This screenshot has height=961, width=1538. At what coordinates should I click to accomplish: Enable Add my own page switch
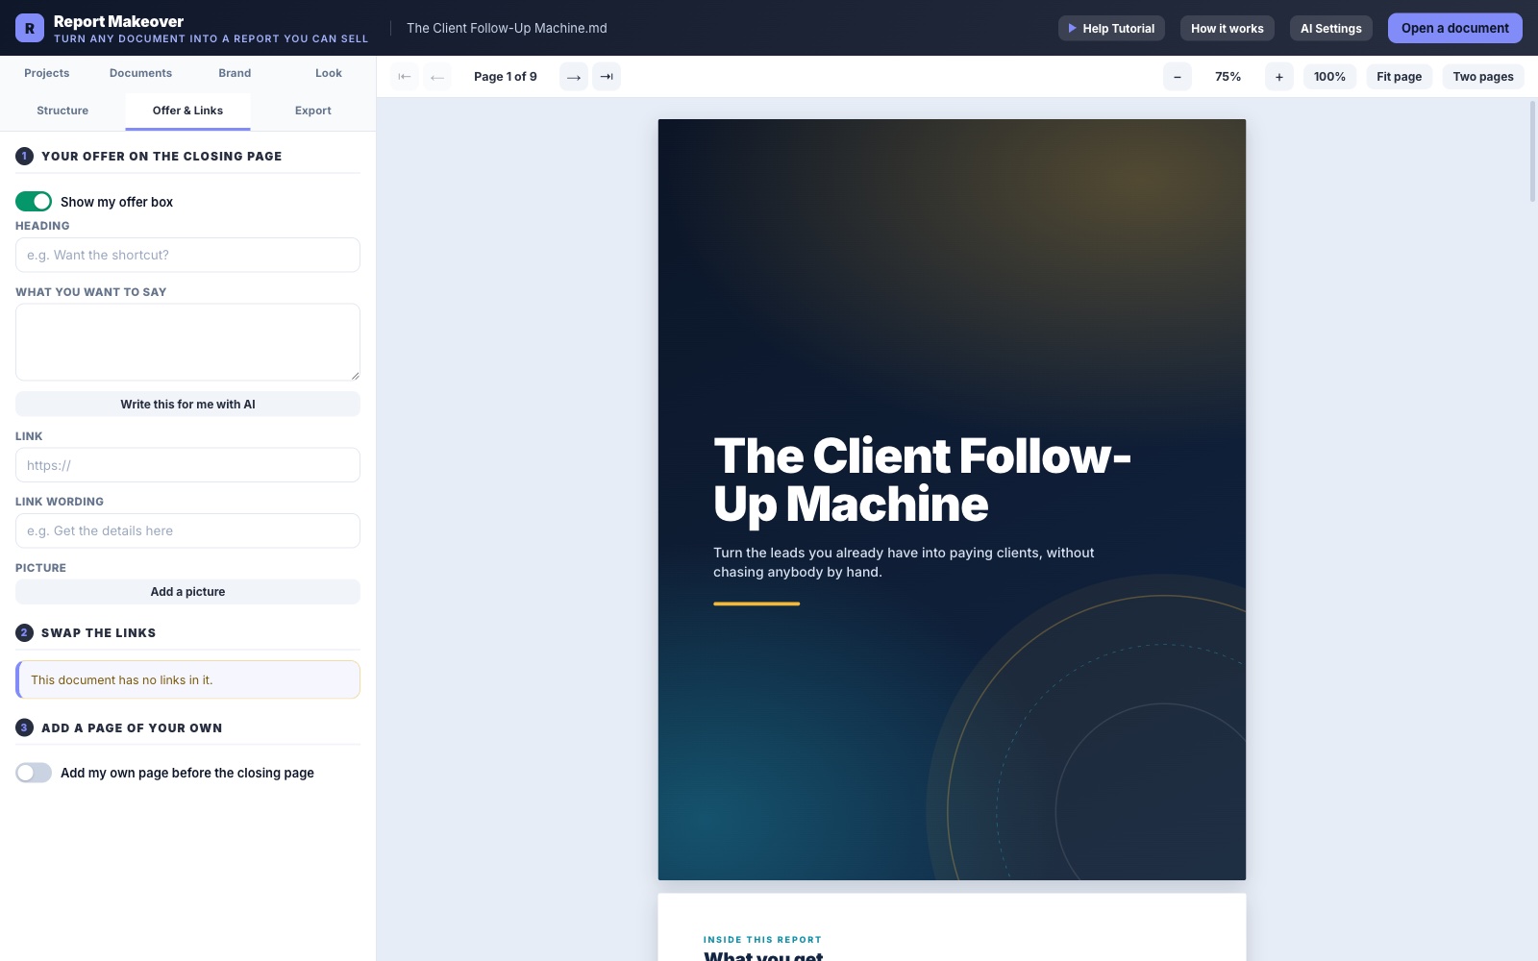point(34,773)
